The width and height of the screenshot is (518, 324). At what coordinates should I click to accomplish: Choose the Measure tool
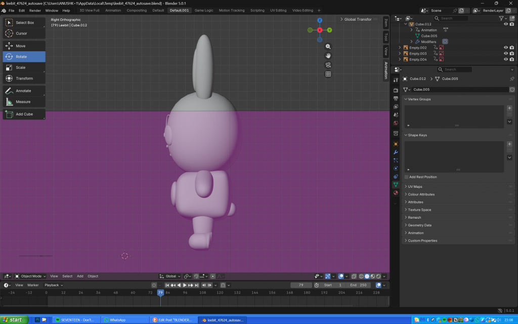tap(24, 102)
